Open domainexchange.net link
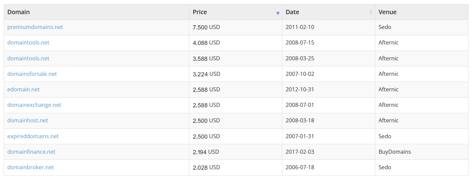The width and height of the screenshot is (474, 179). (x=34, y=105)
